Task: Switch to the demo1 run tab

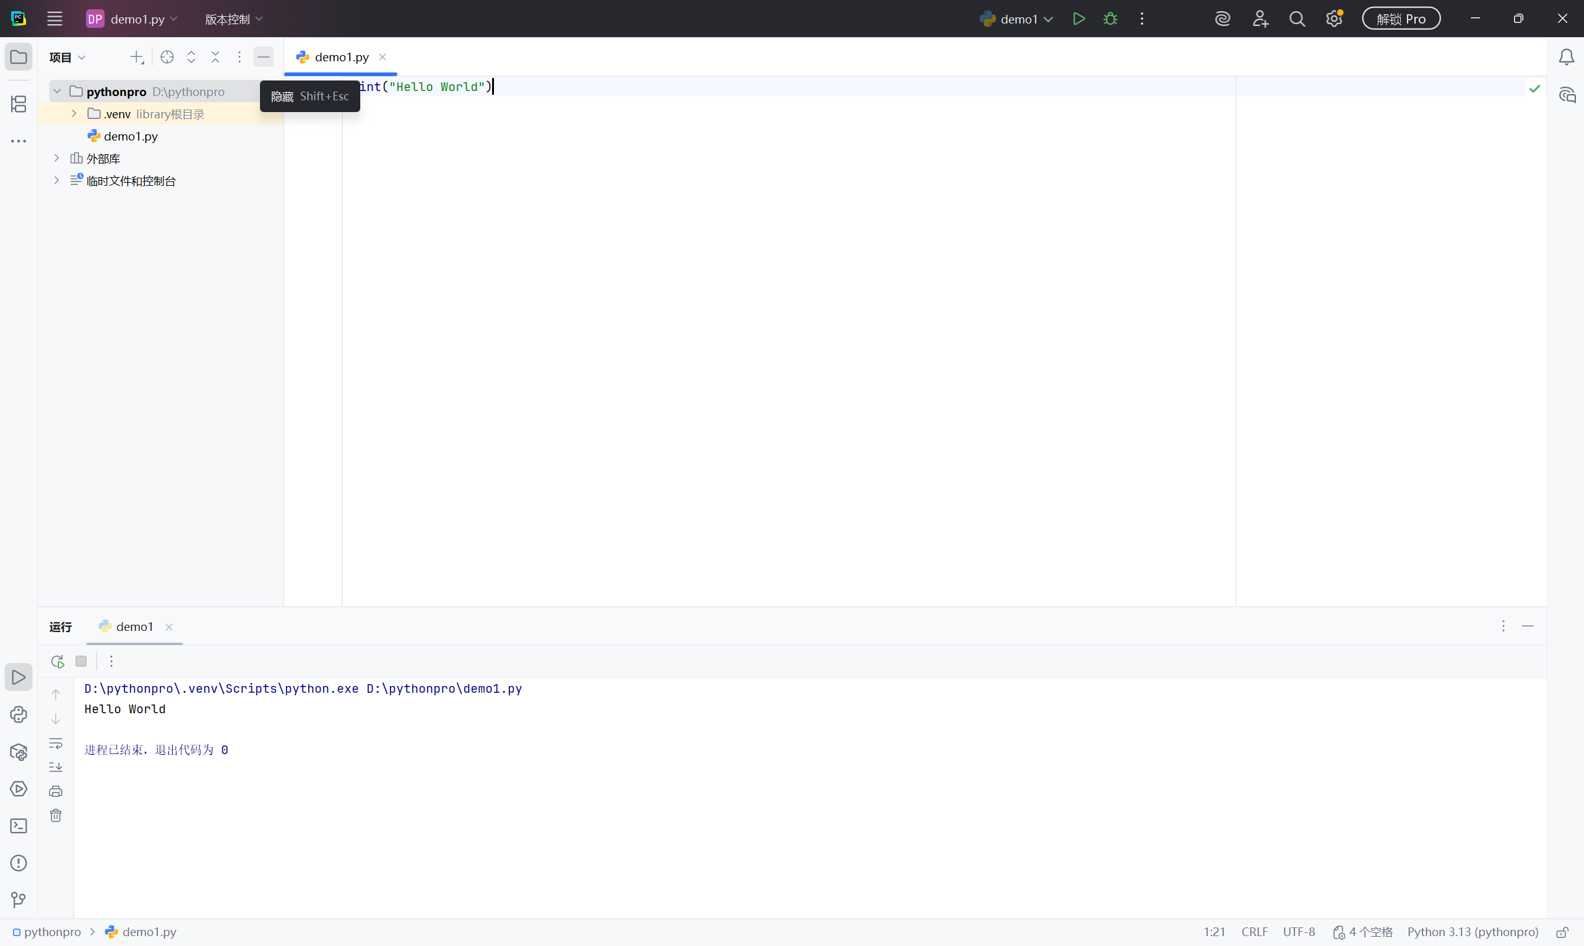Action: pyautogui.click(x=134, y=627)
